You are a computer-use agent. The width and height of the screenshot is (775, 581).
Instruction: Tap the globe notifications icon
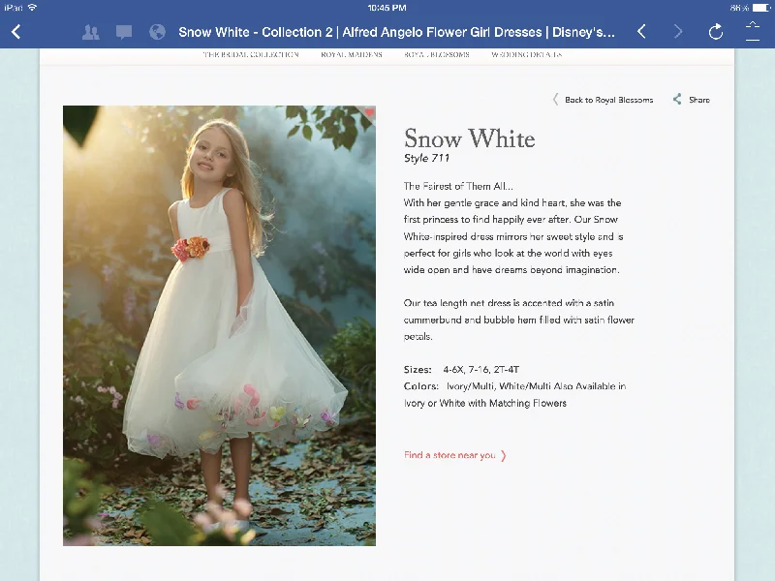[x=157, y=32]
